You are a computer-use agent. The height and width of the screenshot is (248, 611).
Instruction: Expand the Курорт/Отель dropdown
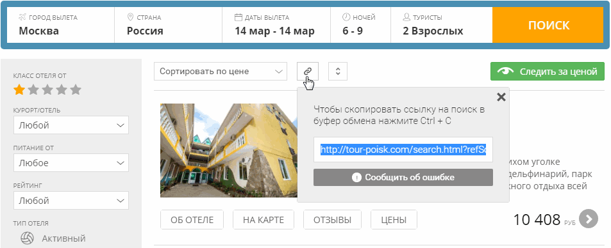pyautogui.click(x=71, y=125)
